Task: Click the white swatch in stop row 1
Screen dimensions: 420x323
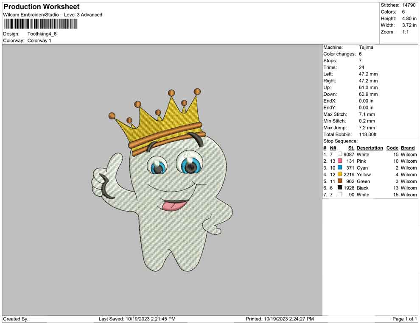Action: pos(340,154)
